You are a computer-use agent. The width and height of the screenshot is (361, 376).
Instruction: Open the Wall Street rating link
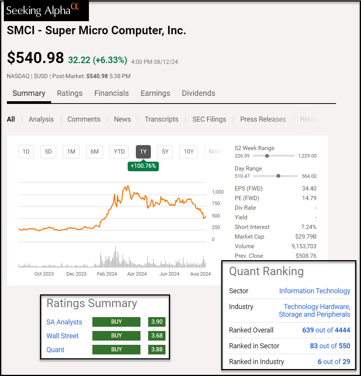pyautogui.click(x=62, y=336)
